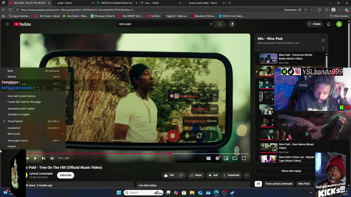Image resolution: width=351 pixels, height=197 pixels.
Task: Download the video
Action: coord(231,175)
